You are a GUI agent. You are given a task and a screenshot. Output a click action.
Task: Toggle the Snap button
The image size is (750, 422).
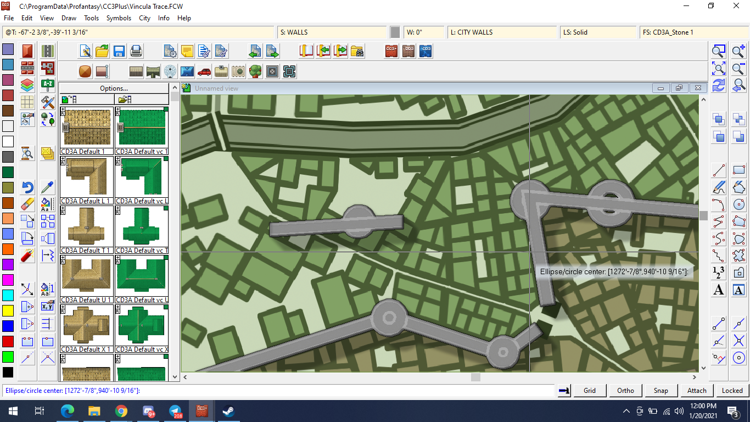[661, 391]
